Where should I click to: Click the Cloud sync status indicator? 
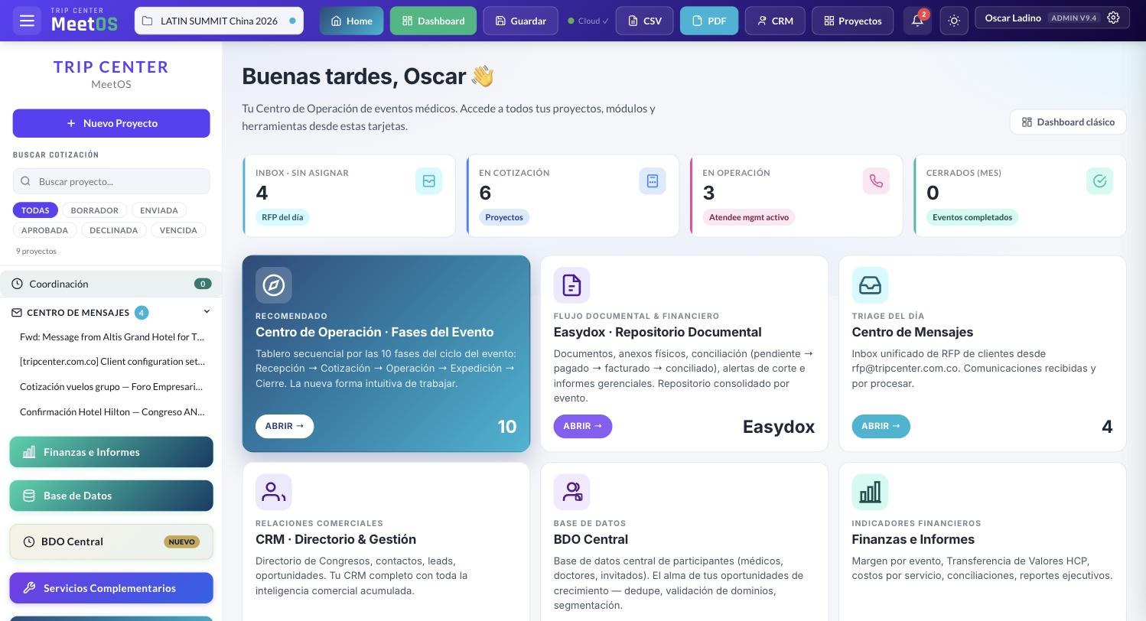[588, 21]
